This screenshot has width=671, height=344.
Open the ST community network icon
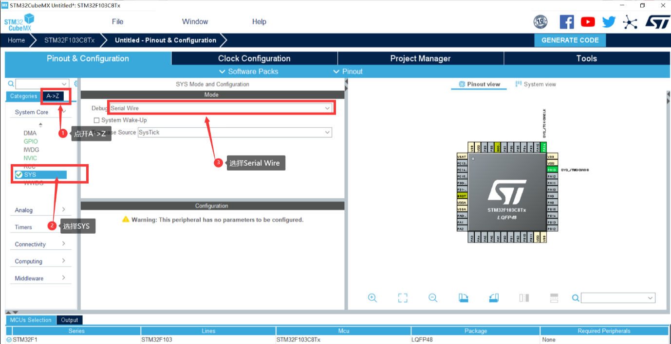pyautogui.click(x=630, y=22)
